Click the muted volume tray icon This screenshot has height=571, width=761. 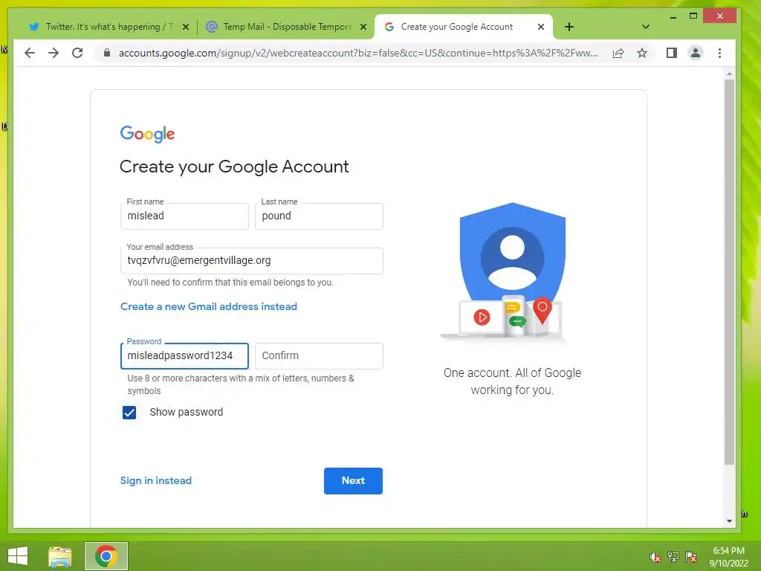pos(655,557)
